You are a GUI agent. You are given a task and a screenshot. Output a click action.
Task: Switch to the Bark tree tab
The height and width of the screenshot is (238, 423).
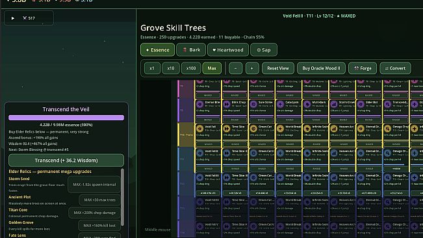(x=191, y=50)
